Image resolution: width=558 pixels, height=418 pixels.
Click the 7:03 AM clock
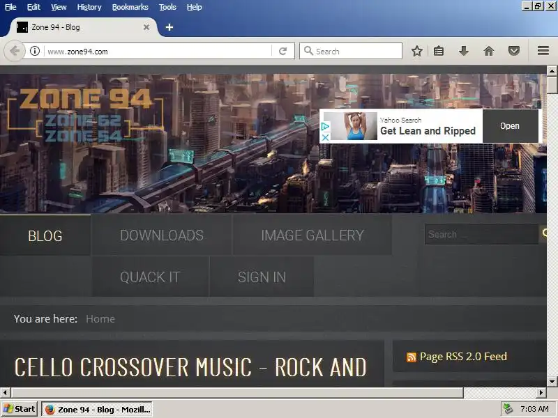534,409
